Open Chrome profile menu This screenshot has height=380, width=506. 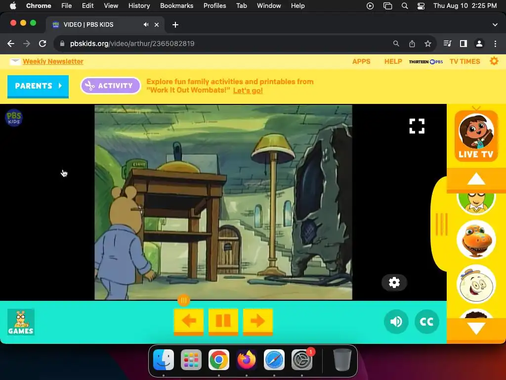pyautogui.click(x=479, y=44)
